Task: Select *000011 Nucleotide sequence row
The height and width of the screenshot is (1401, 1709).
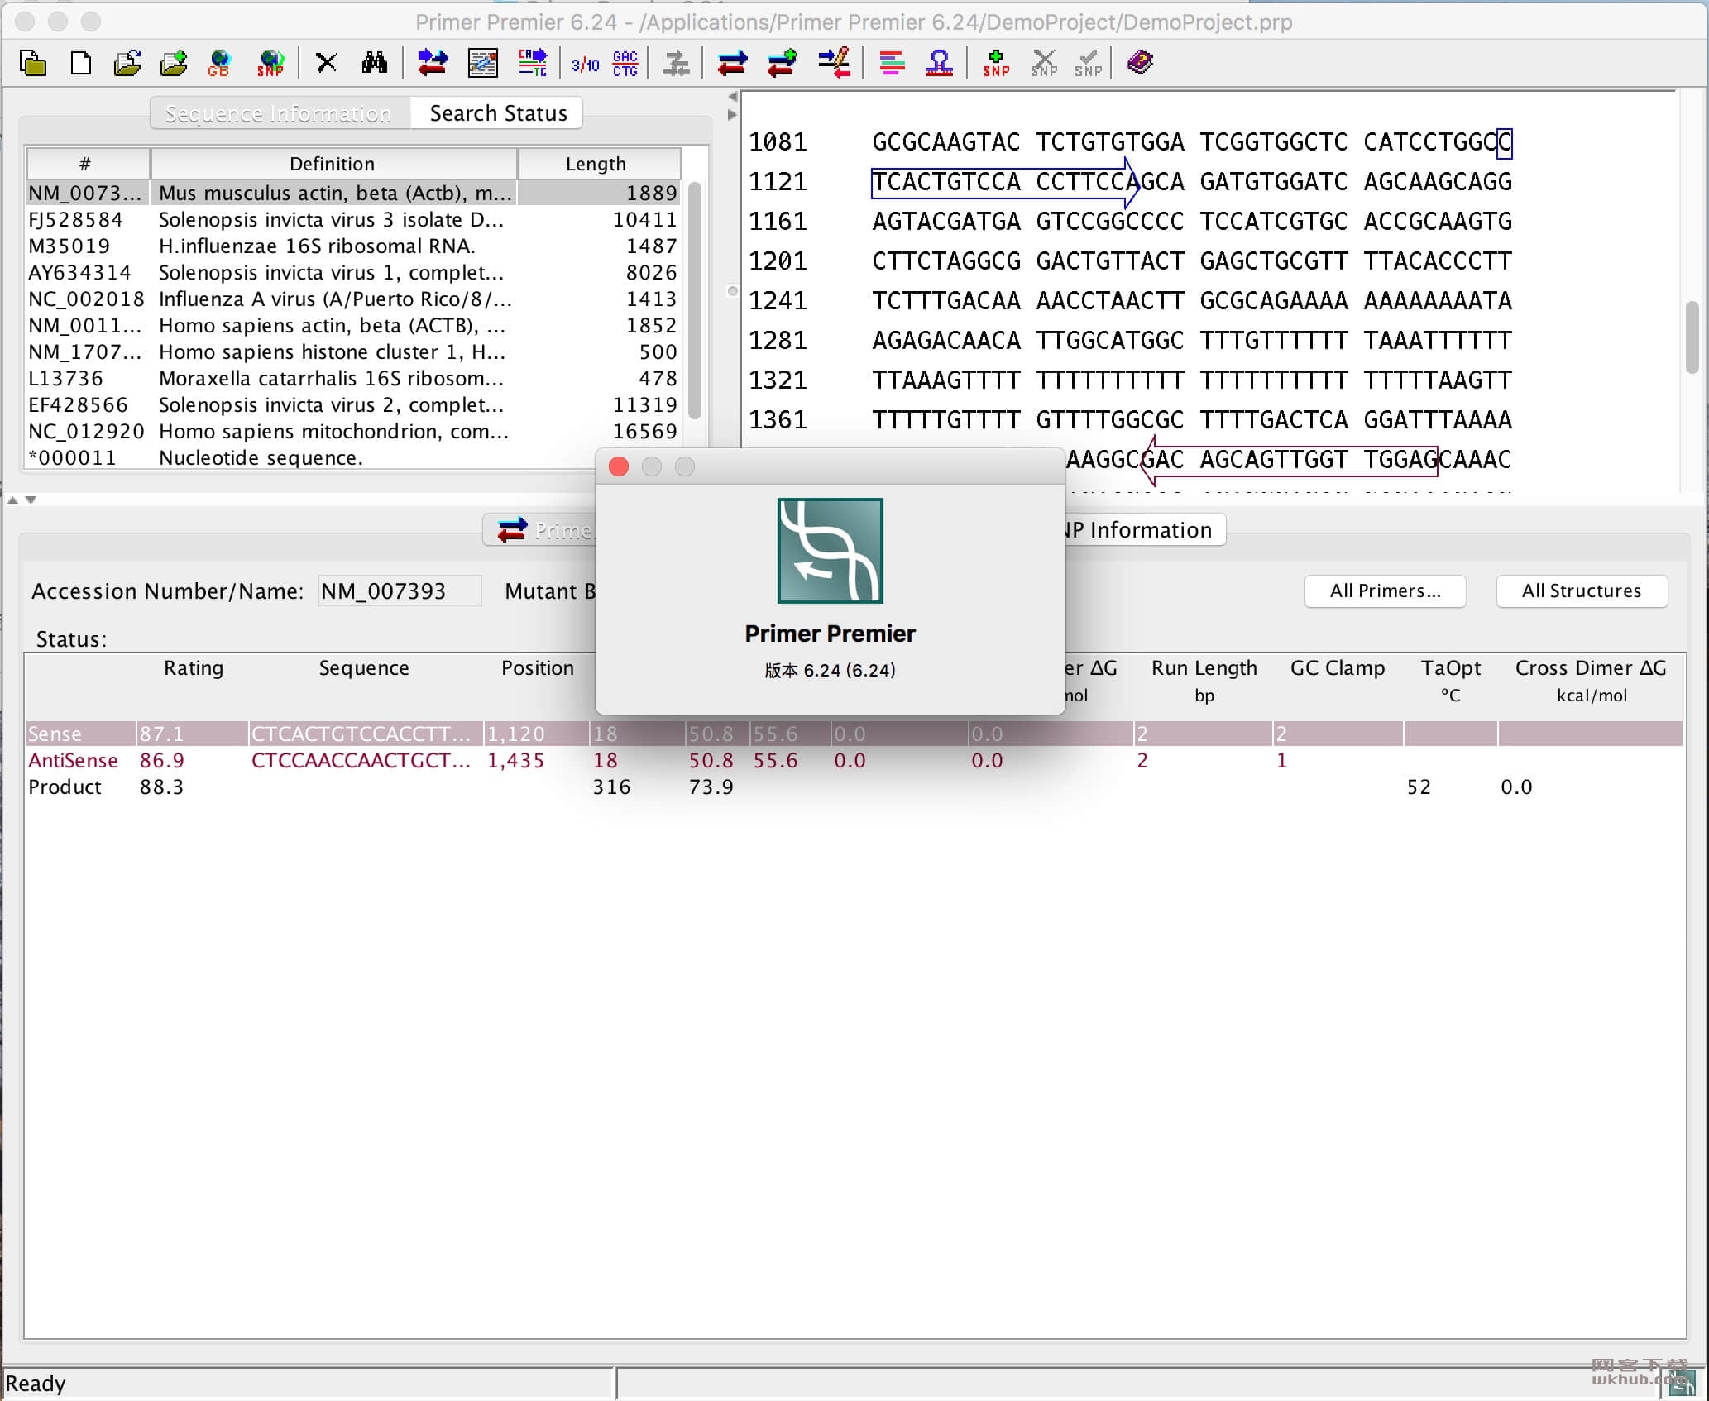Action: (x=352, y=457)
